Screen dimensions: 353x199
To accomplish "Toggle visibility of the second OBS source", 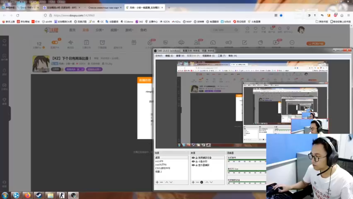I will 193,161.
